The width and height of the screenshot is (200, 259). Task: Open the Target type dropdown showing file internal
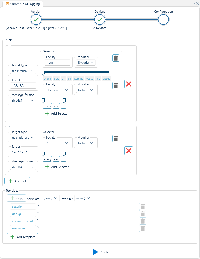[23, 70]
